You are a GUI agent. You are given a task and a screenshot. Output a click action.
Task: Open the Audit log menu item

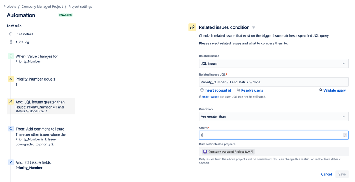22,42
